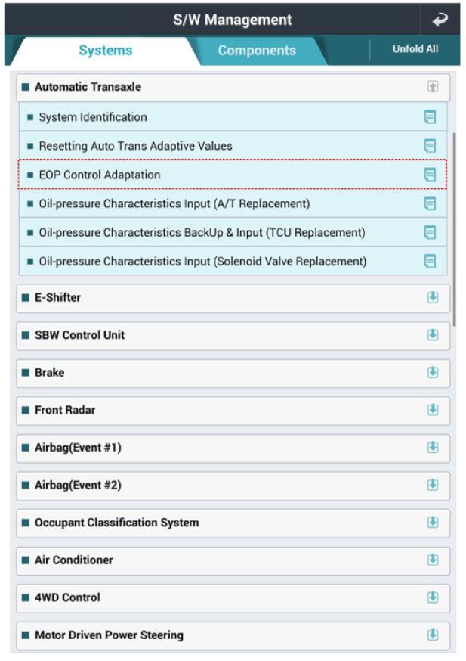Open document icon for Oil-pressure Input (A/T Replacement)
The image size is (466, 661).
coord(430,203)
